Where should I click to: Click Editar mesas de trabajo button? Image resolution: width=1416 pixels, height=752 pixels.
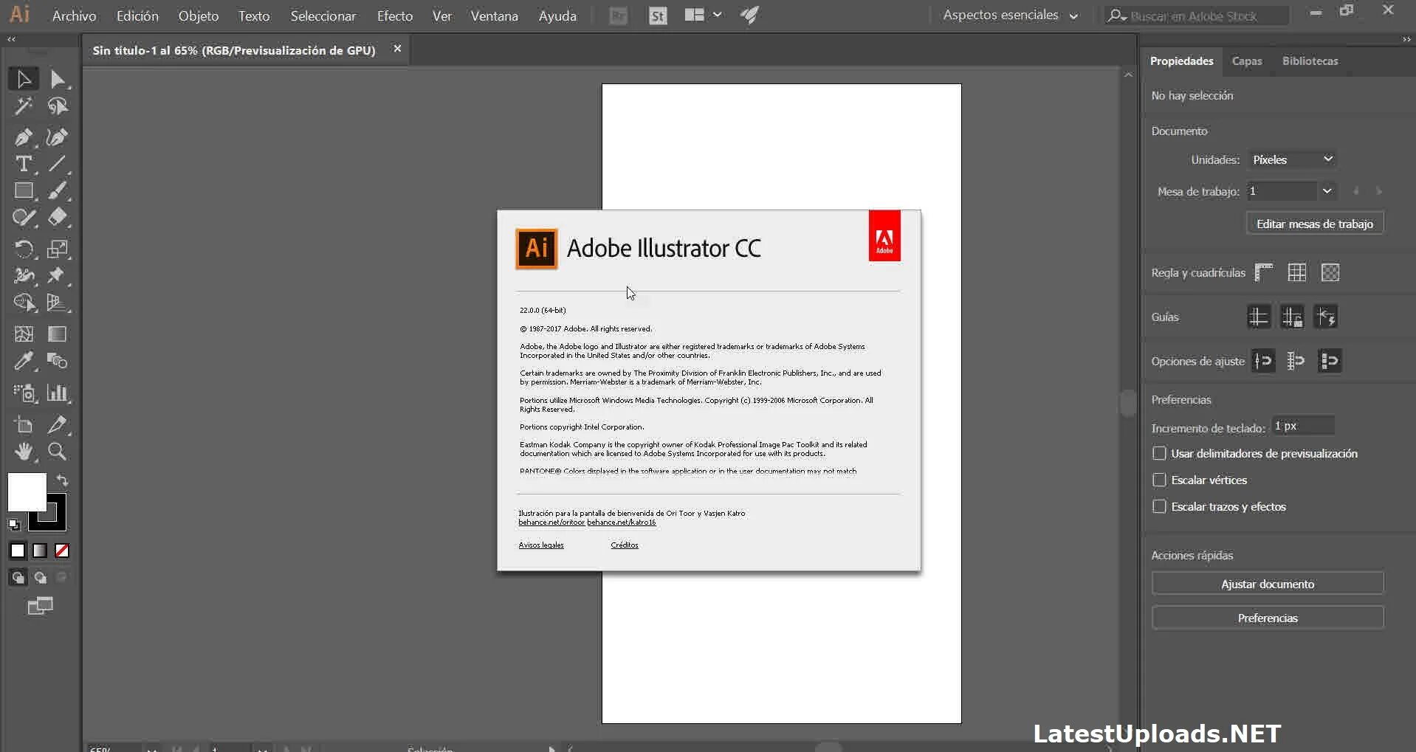click(1315, 224)
